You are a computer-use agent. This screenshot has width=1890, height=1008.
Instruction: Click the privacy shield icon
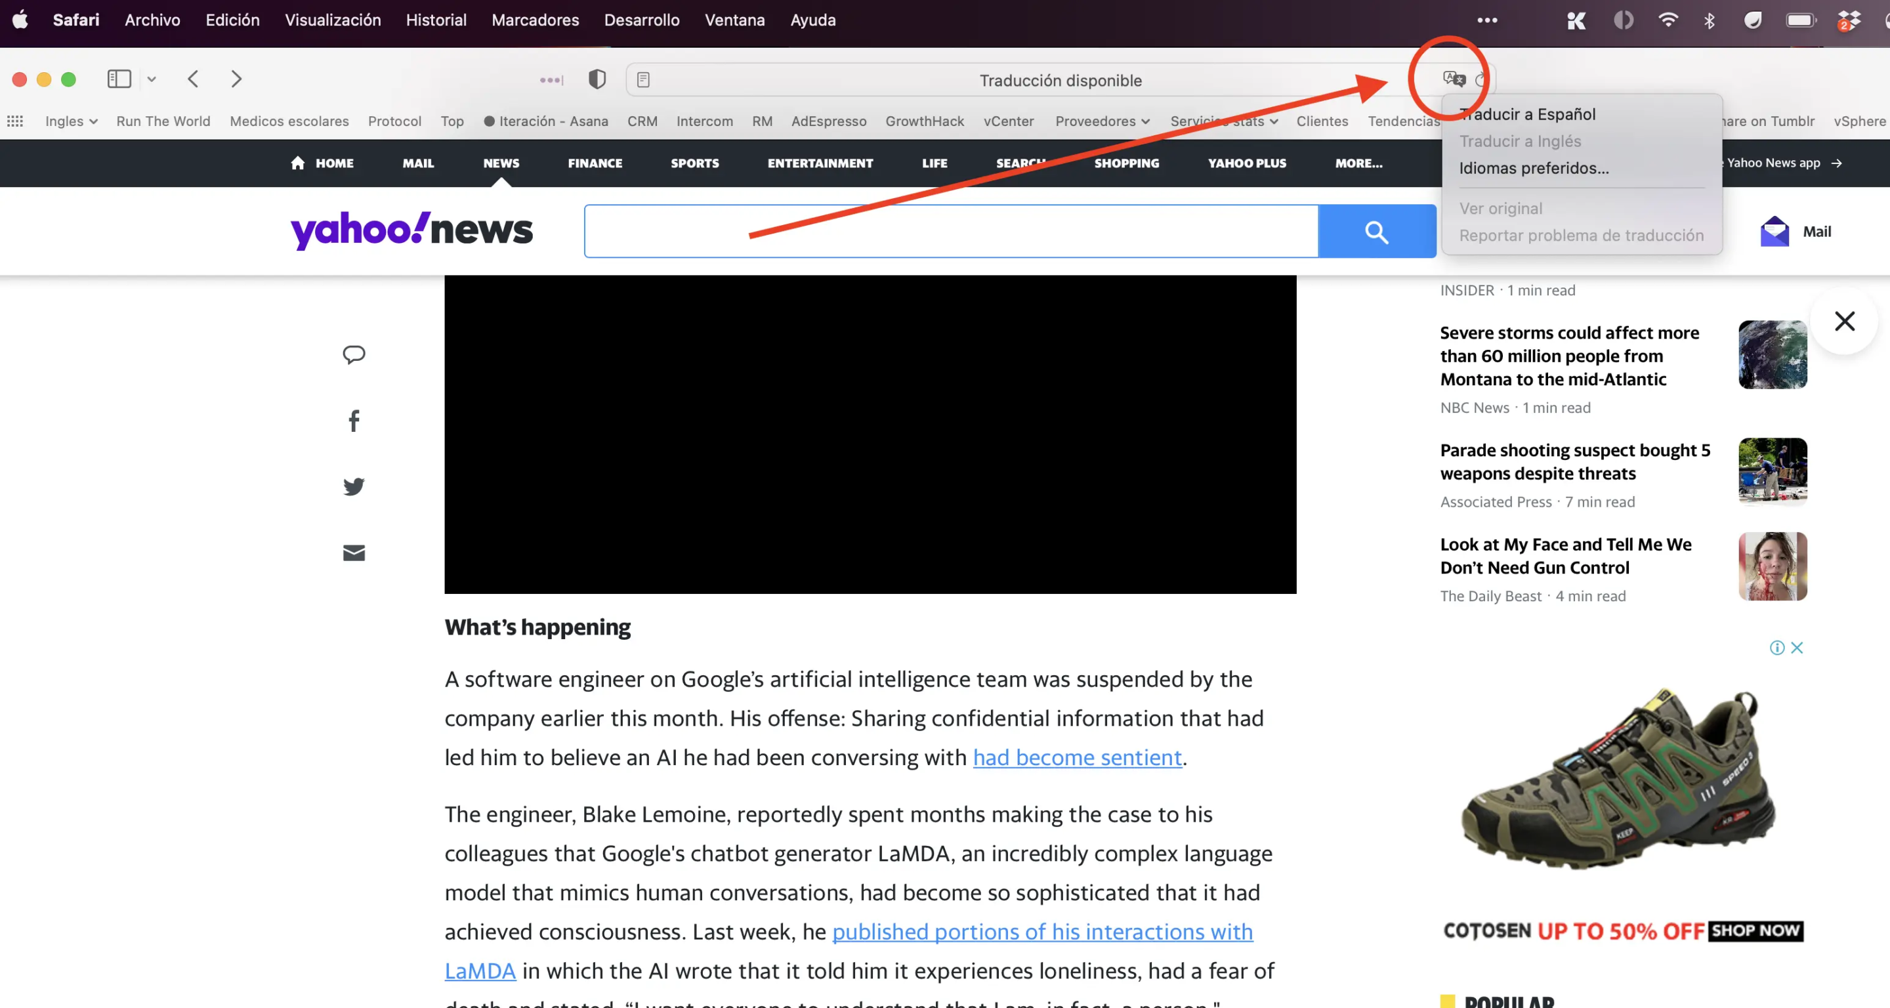point(597,79)
